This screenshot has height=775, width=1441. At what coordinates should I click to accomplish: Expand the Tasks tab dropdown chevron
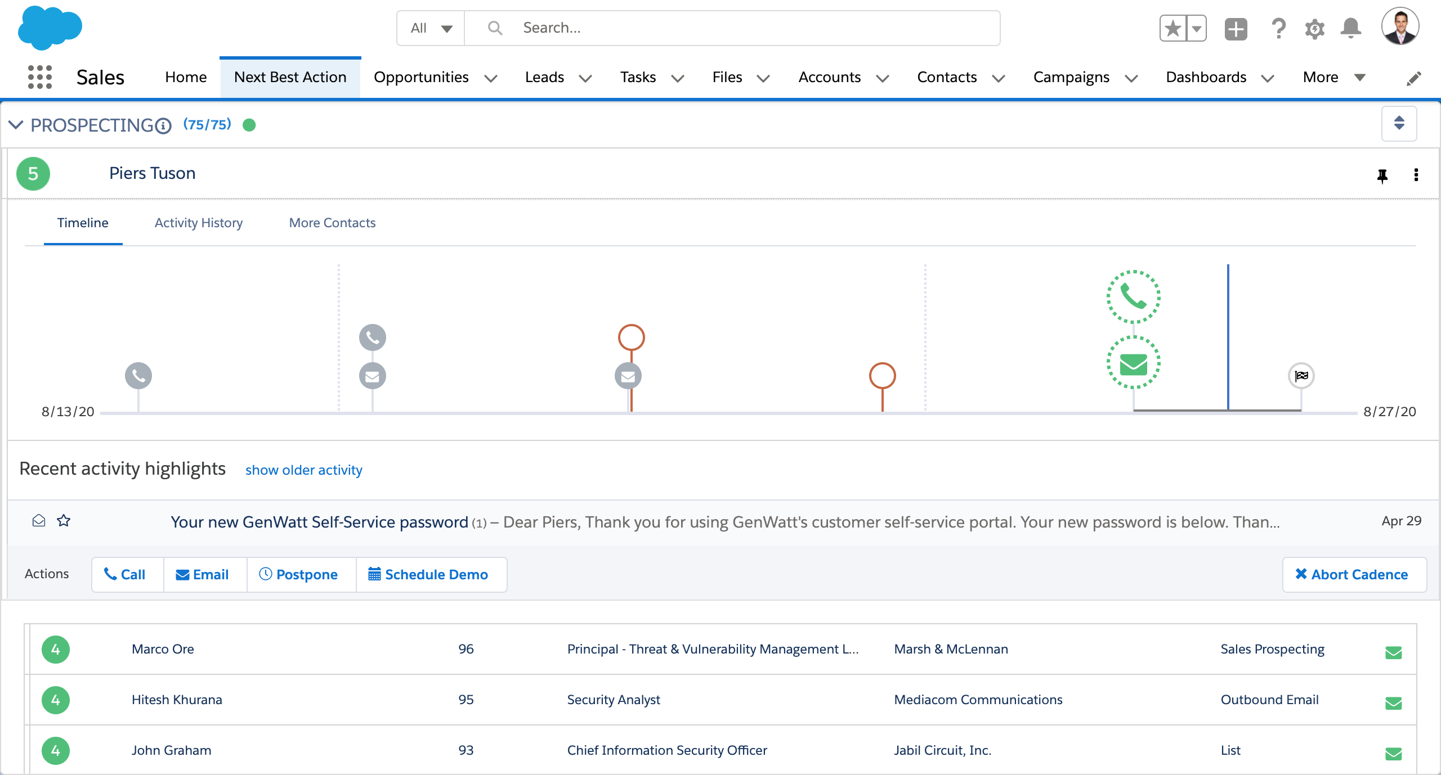tap(678, 79)
